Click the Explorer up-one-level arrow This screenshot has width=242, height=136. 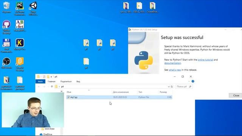click(x=52, y=87)
